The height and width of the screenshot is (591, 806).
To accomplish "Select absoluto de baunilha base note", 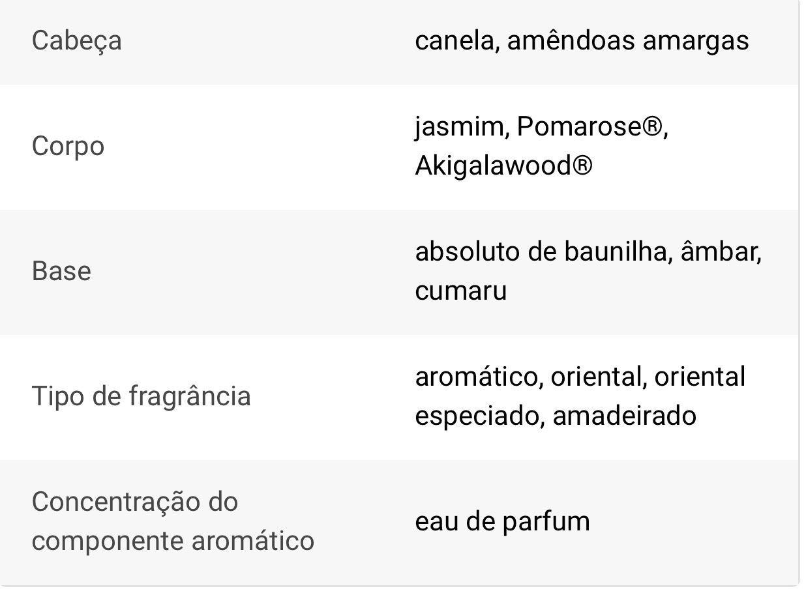I will point(543,252).
